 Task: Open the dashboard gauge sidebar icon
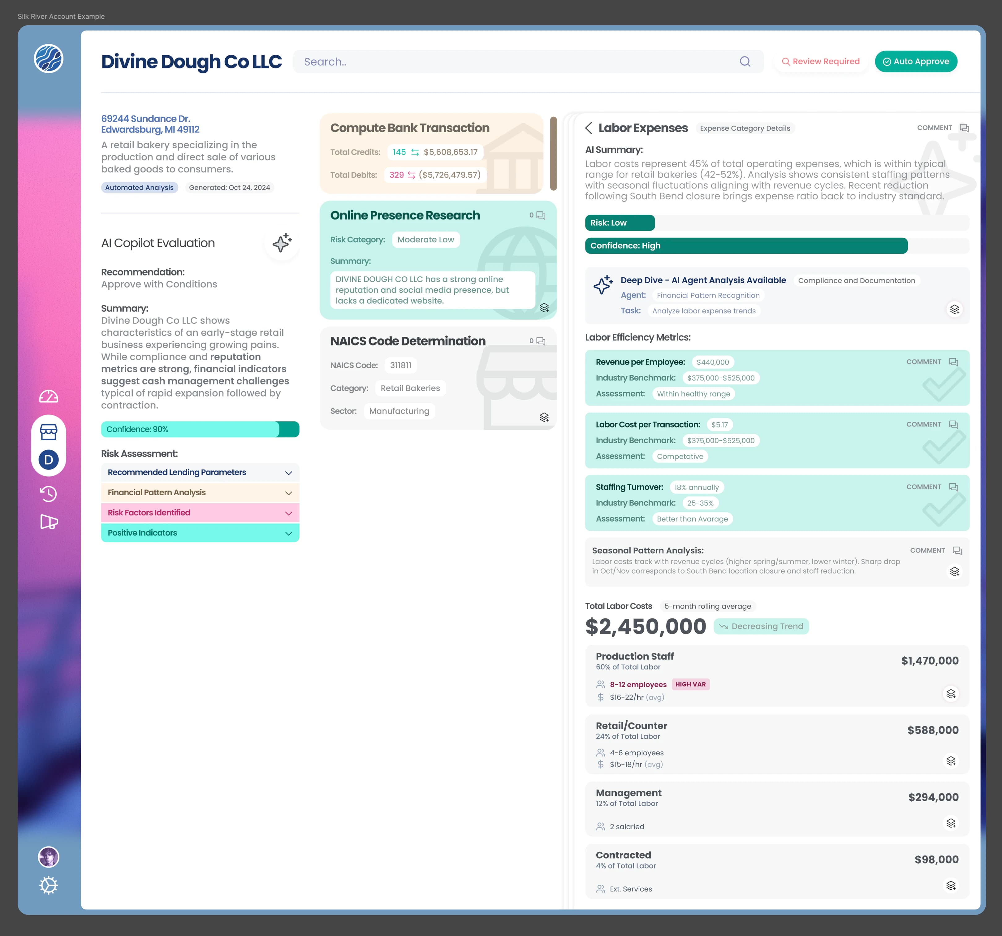tap(48, 397)
